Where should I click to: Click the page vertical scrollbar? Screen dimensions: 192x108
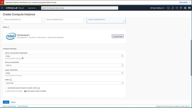click(191, 58)
